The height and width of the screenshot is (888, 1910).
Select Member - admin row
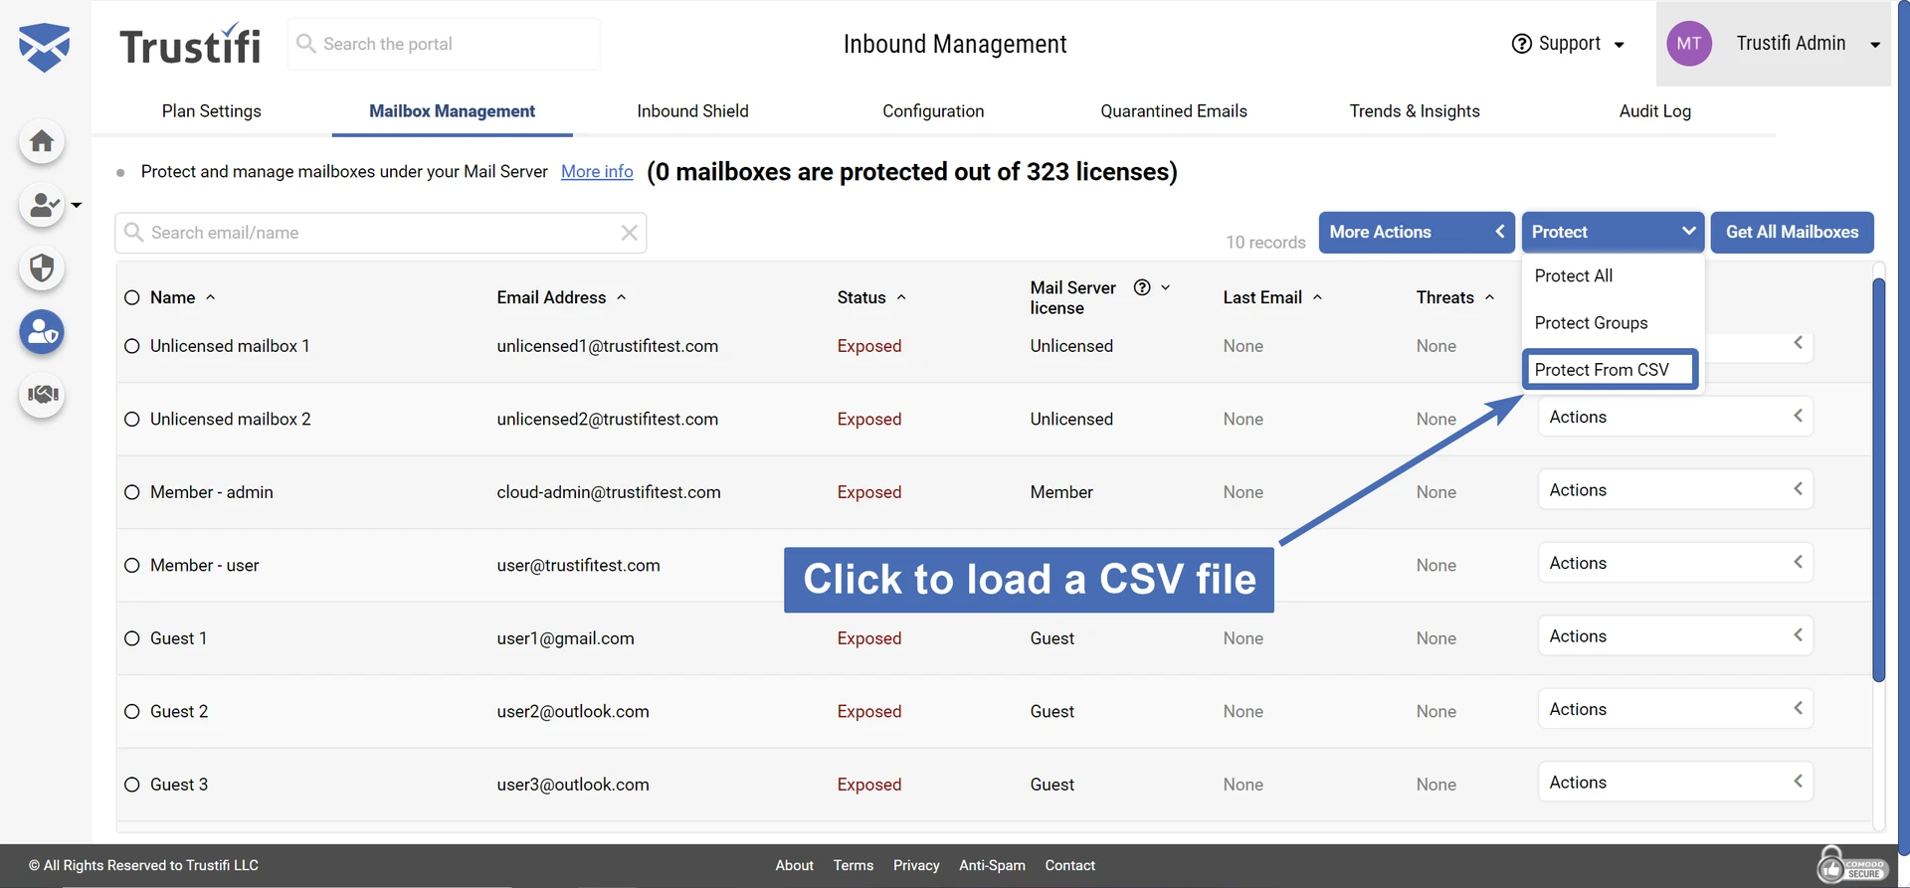tap(132, 492)
